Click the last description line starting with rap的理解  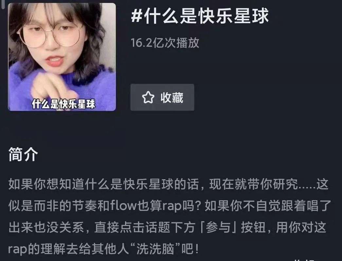(103, 249)
